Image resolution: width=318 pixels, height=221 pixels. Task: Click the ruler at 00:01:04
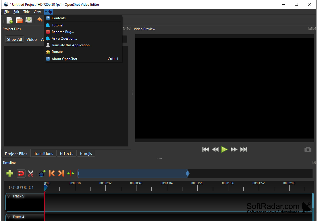(x=167, y=183)
